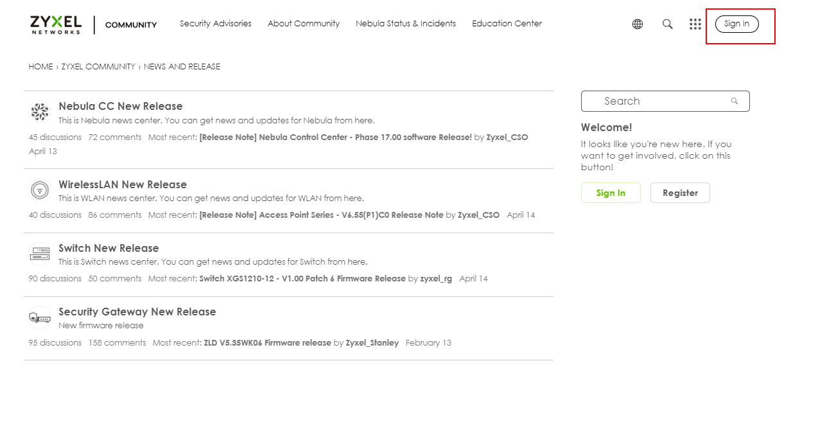818x433 pixels.
Task: Click the Security Gateway category icon
Action: [40, 317]
